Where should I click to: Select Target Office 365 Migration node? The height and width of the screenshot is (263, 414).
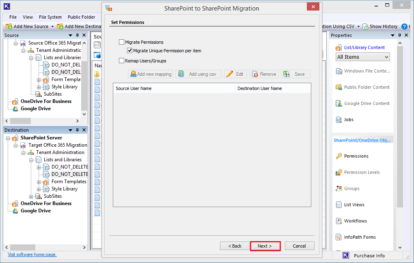point(58,145)
